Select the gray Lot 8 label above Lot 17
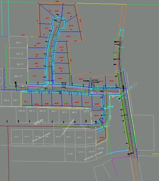Viewport: 159px width, 181px height. click(x=20, y=64)
